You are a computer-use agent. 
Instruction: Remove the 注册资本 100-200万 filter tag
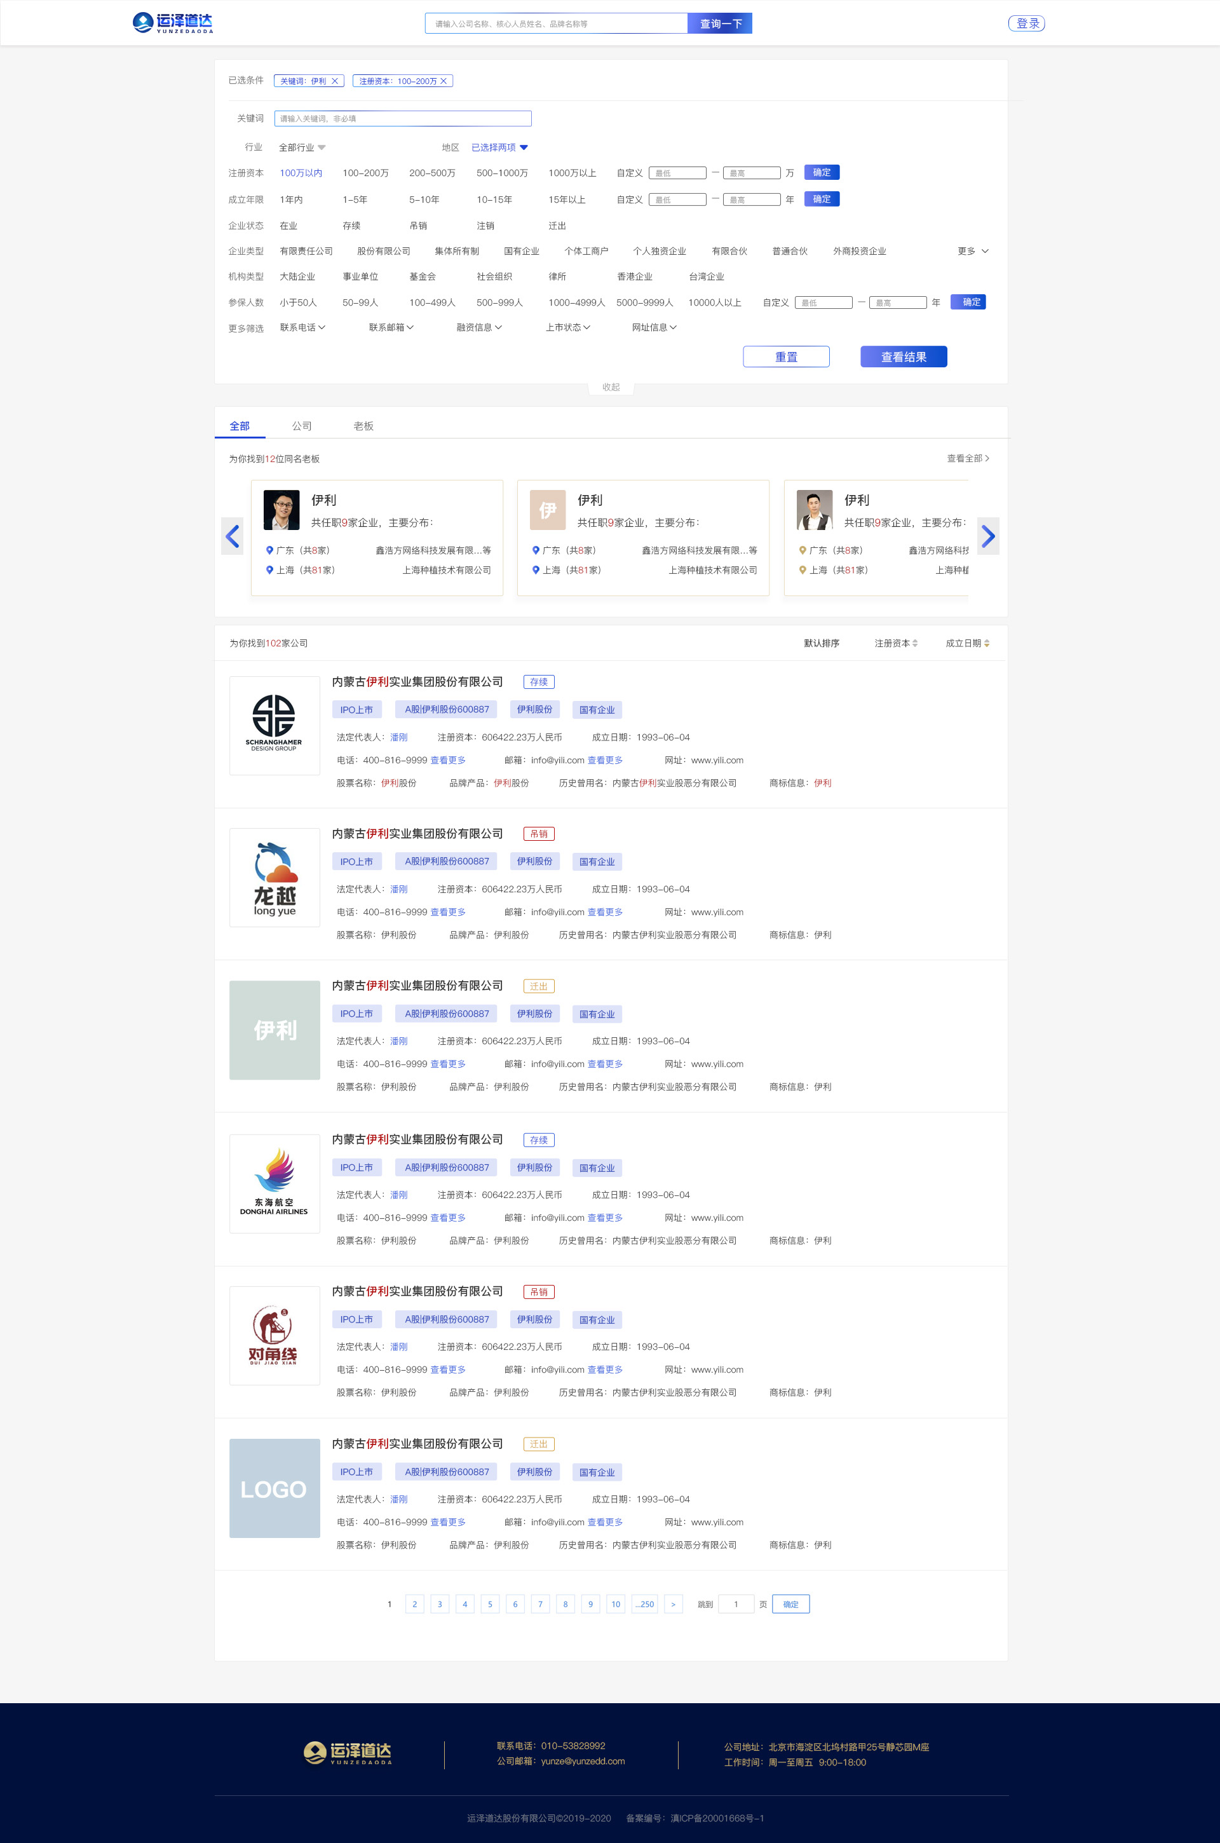point(444,81)
